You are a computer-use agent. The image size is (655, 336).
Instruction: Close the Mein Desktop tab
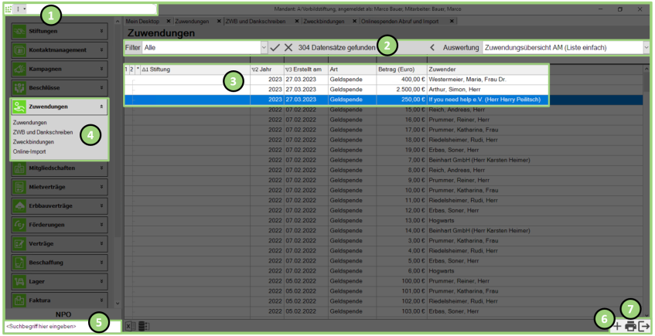pos(169,21)
